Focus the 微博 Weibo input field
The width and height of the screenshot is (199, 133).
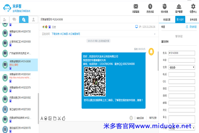point(182,96)
